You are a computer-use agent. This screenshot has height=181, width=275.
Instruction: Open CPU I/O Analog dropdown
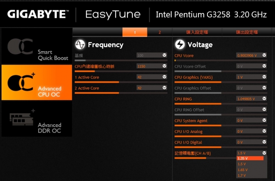click(x=264, y=131)
